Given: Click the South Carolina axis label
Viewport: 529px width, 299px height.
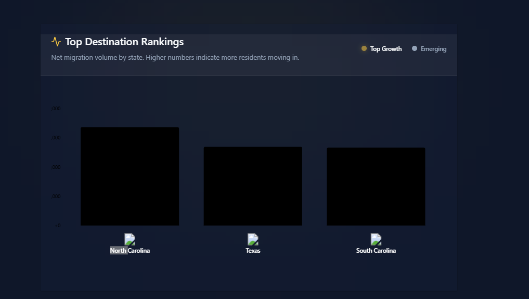Looking at the screenshot, I should (x=376, y=251).
